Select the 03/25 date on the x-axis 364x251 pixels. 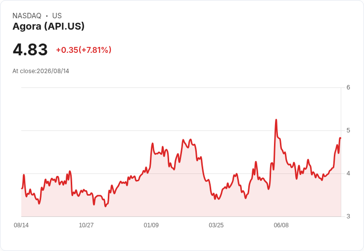pos(216,225)
